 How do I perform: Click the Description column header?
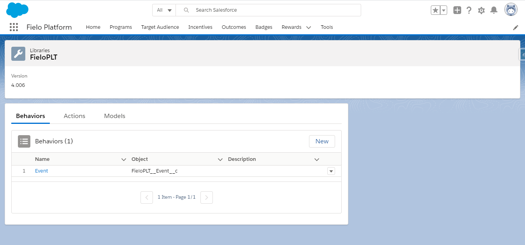point(242,159)
